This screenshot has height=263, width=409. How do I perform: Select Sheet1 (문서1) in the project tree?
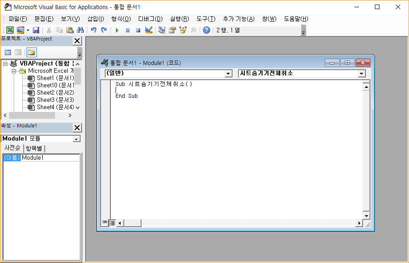(51, 78)
